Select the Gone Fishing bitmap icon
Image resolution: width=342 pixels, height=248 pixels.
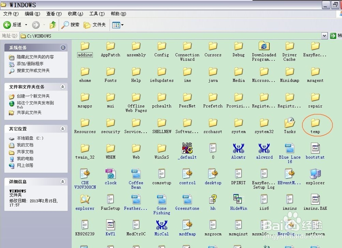[162, 199]
